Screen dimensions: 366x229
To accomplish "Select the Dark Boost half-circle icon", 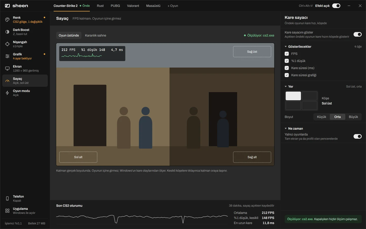I will [7, 32].
